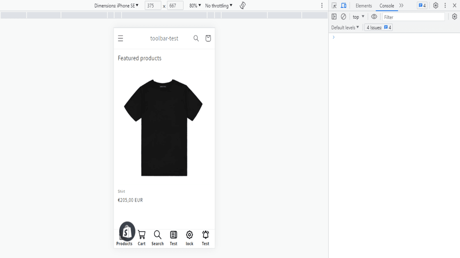The image size is (460, 258).
Task: Toggle the device toolbar off
Action: point(343,5)
